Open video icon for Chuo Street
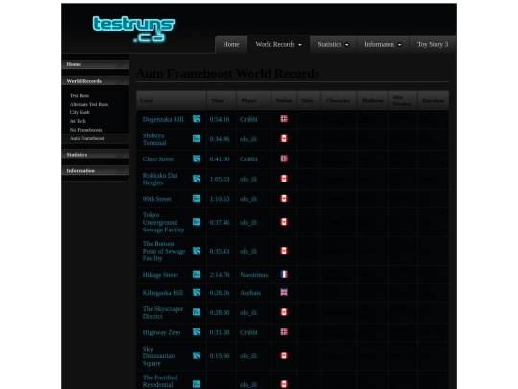Screen dimensions: 518x389 (197, 158)
